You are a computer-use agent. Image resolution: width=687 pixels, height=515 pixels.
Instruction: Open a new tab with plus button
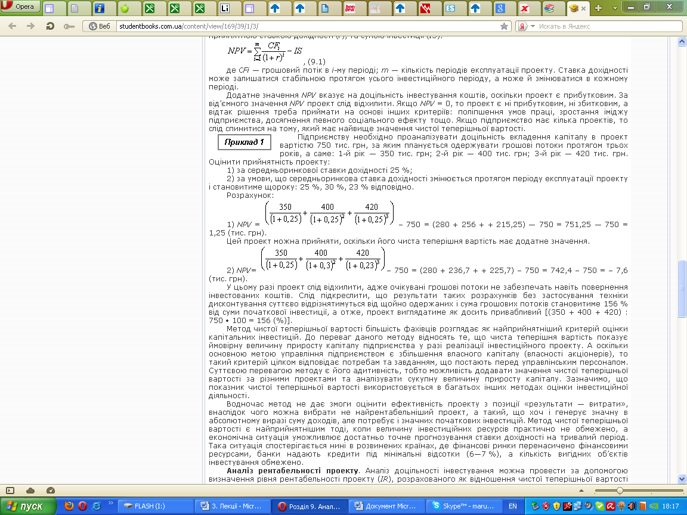click(x=599, y=8)
